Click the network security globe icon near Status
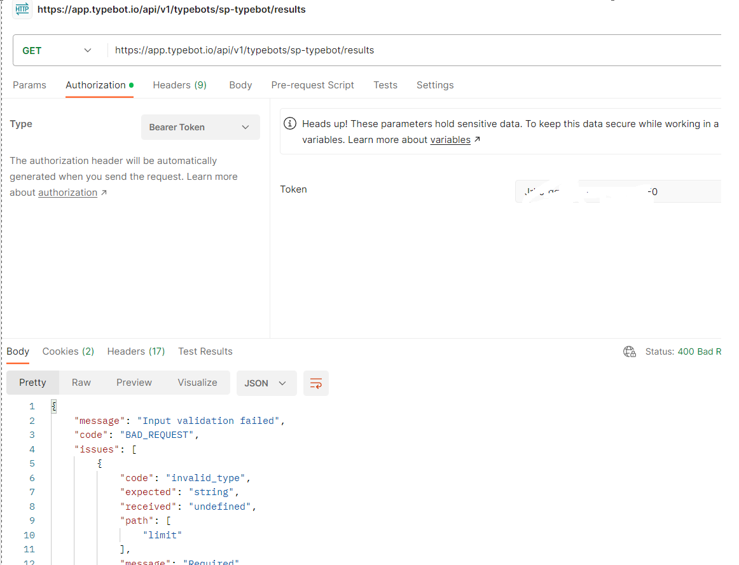This screenshot has width=739, height=565. [x=629, y=351]
